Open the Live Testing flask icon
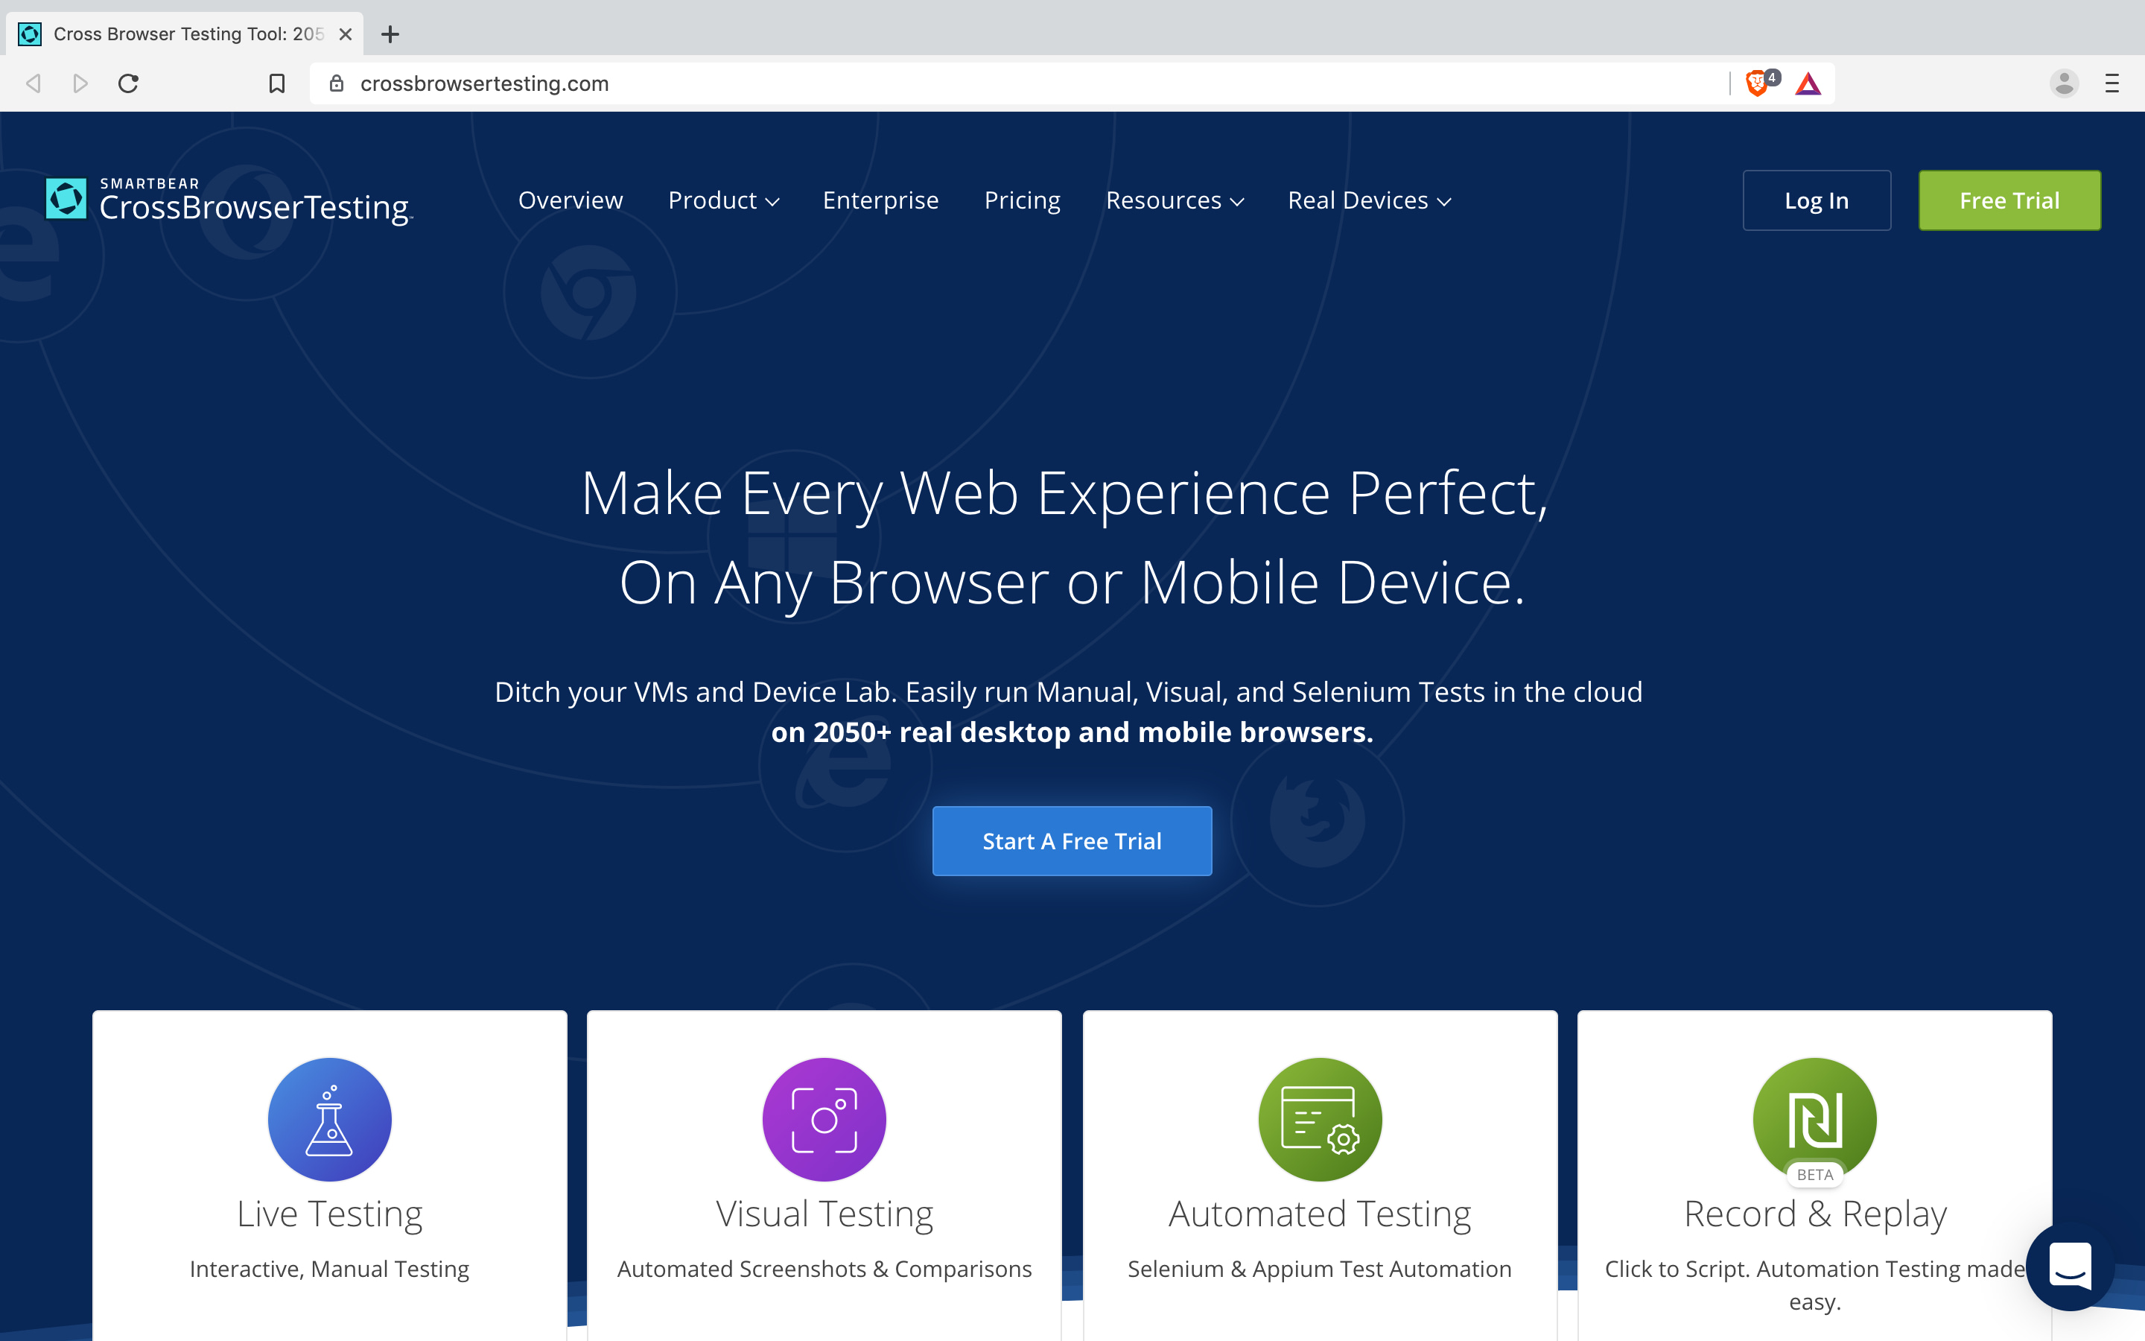 (329, 1119)
